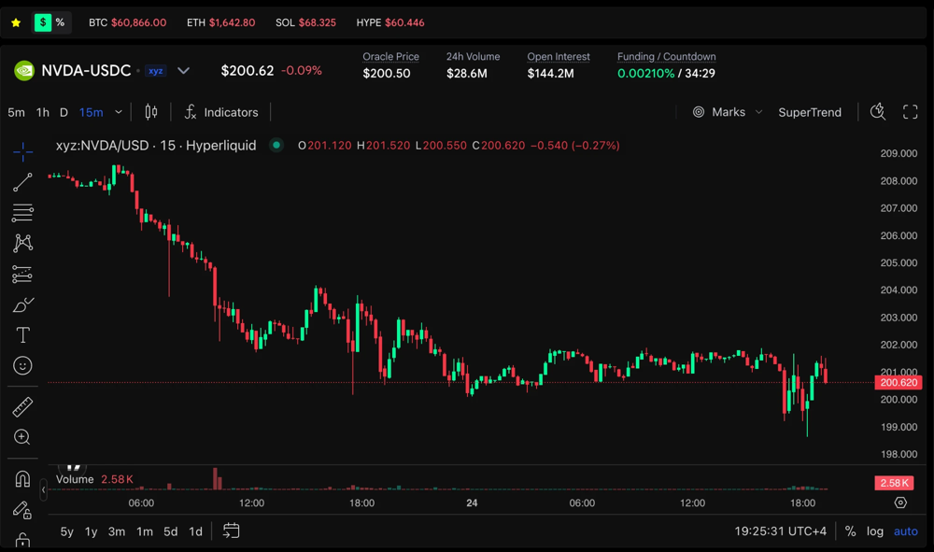This screenshot has height=552, width=934.
Task: Select the crosshair cursor tool
Action: pos(22,152)
